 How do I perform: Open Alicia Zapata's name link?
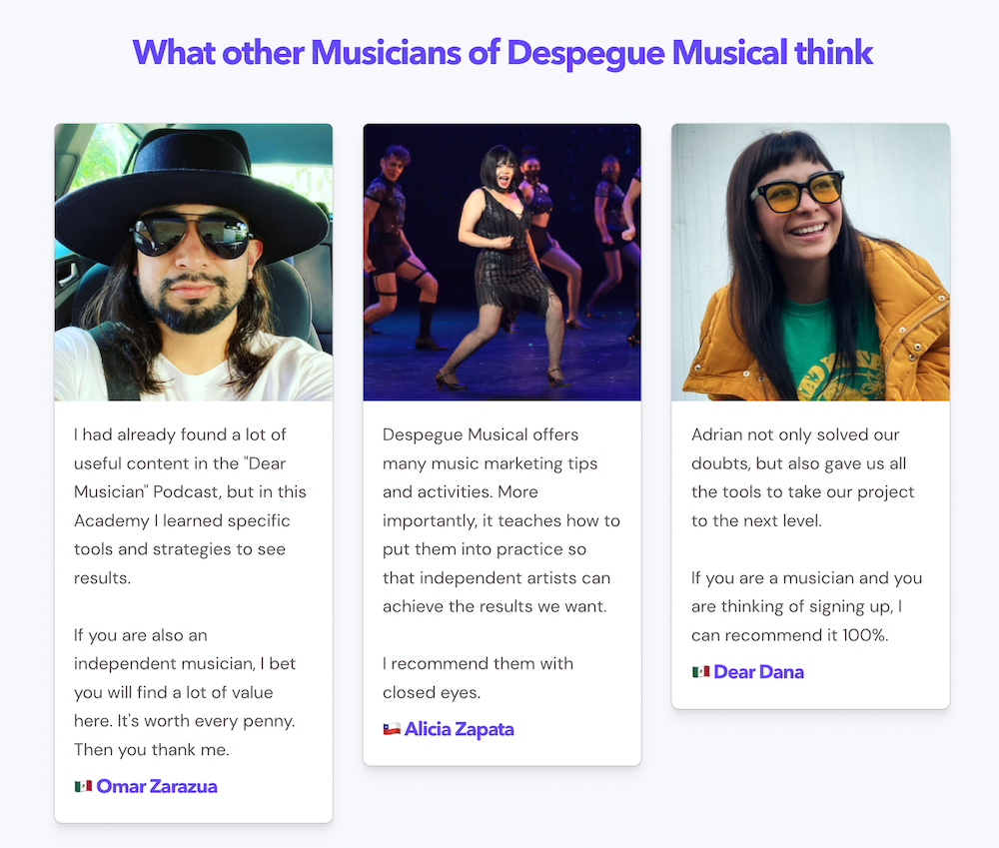click(x=459, y=729)
